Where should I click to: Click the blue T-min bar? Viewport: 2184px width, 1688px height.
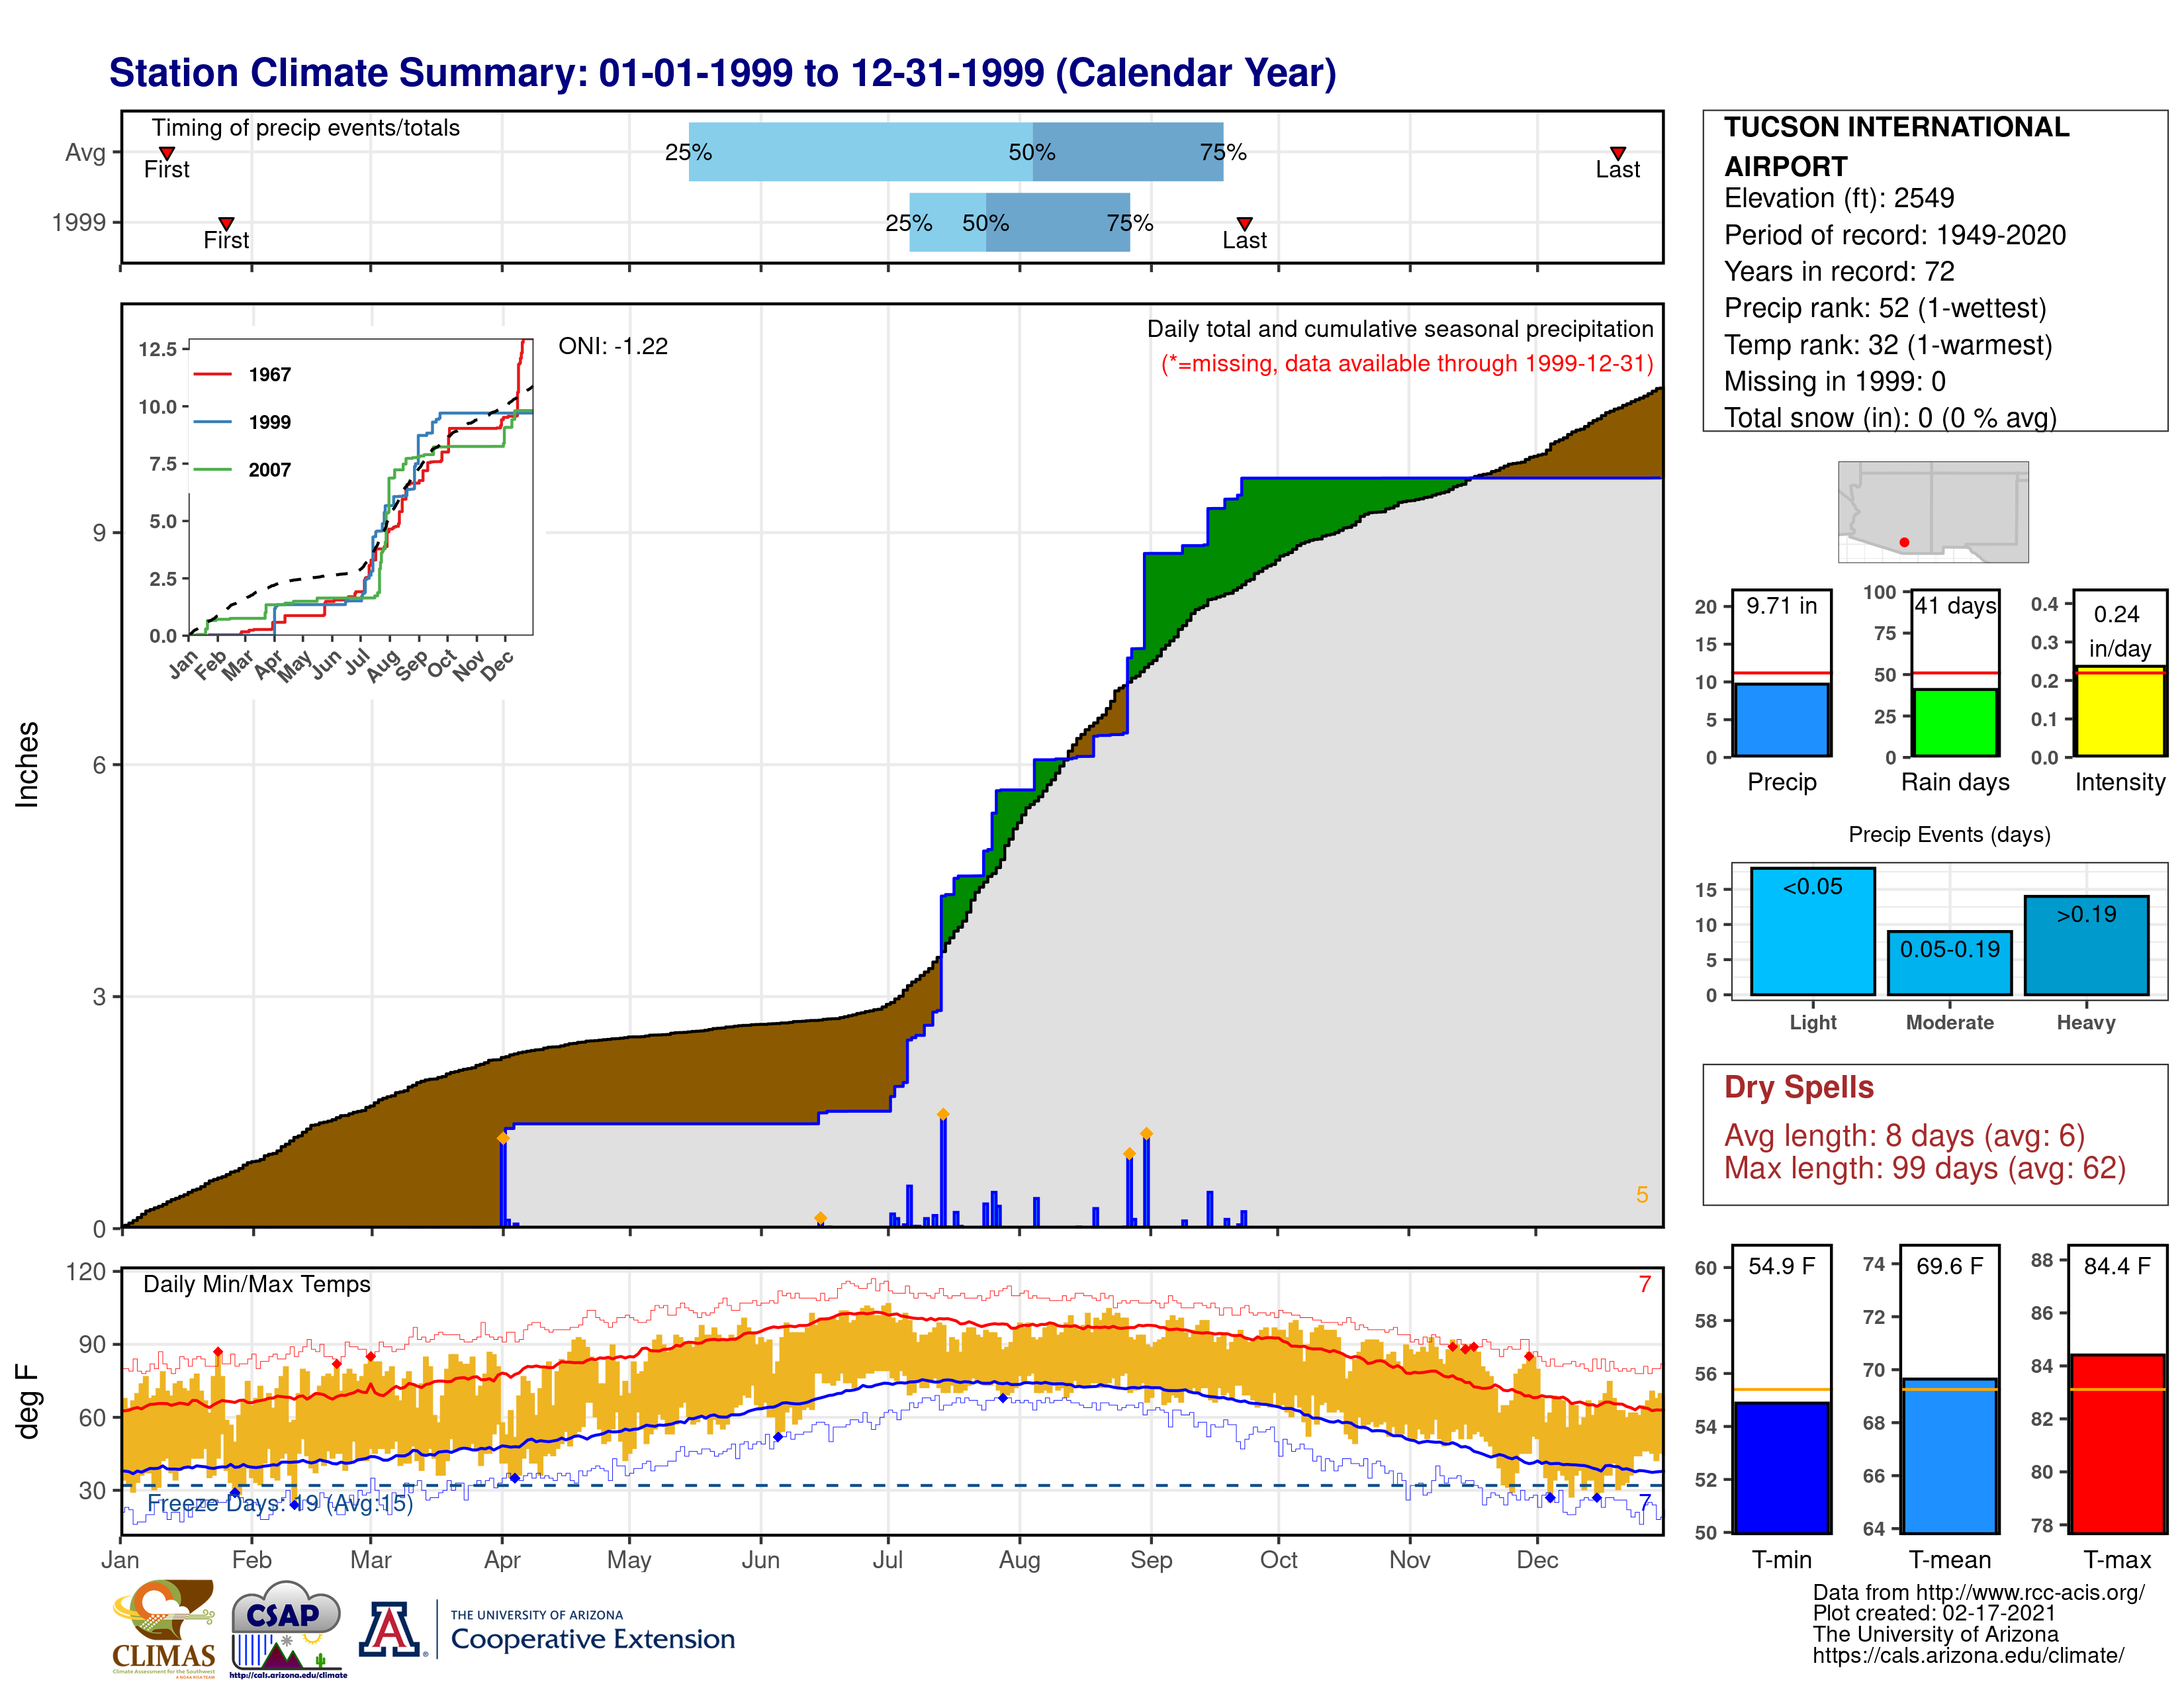click(x=1781, y=1467)
